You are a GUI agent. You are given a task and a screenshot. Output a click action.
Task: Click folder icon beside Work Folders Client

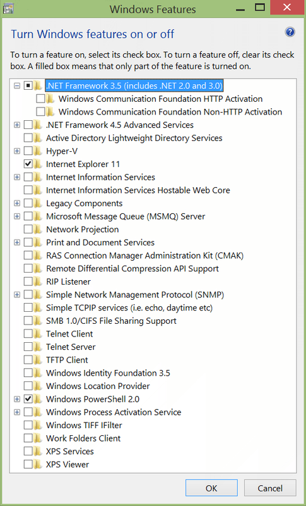[38, 438]
